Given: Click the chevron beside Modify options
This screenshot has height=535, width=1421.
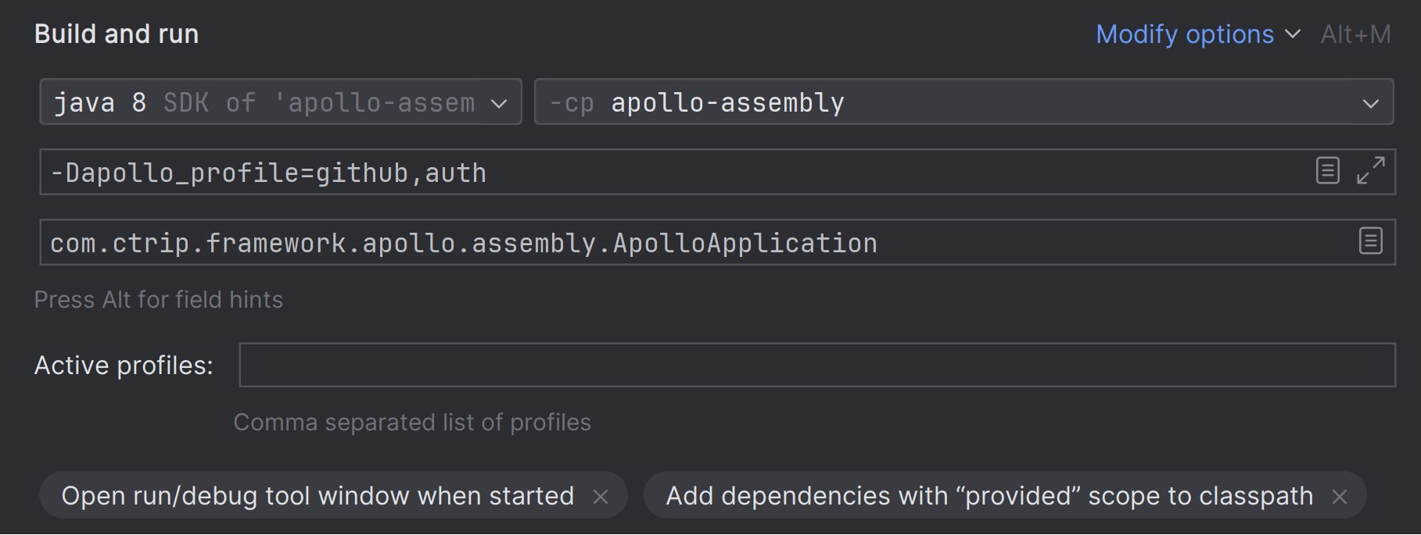Looking at the screenshot, I should (x=1293, y=34).
